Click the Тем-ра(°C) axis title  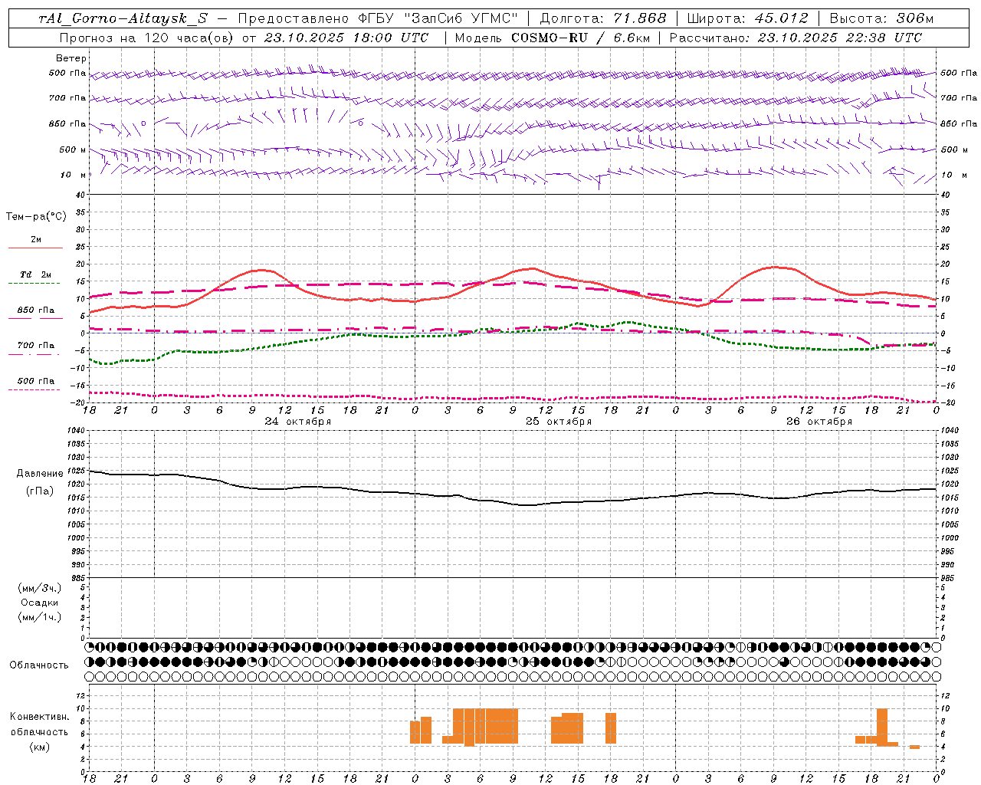coord(36,217)
